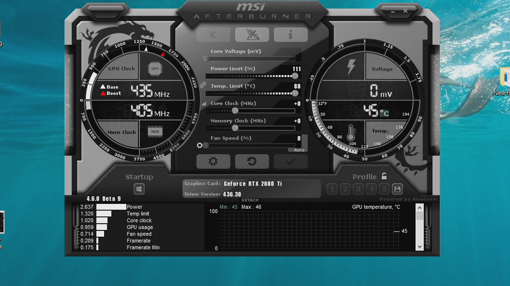Image resolution: width=510 pixels, height=286 pixels.
Task: Open fan speed settings gear icon
Action: 199,145
